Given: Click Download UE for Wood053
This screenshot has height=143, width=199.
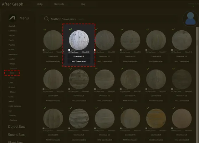Looking at the screenshot, I should 156,135.
